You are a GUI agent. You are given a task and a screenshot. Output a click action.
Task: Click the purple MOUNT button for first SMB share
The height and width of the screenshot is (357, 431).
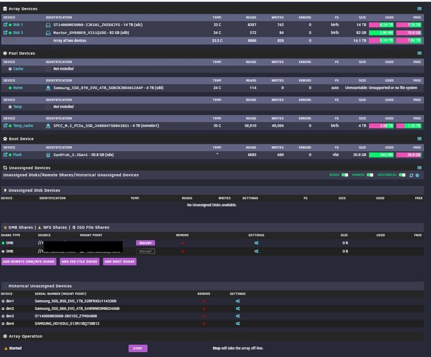146,243
